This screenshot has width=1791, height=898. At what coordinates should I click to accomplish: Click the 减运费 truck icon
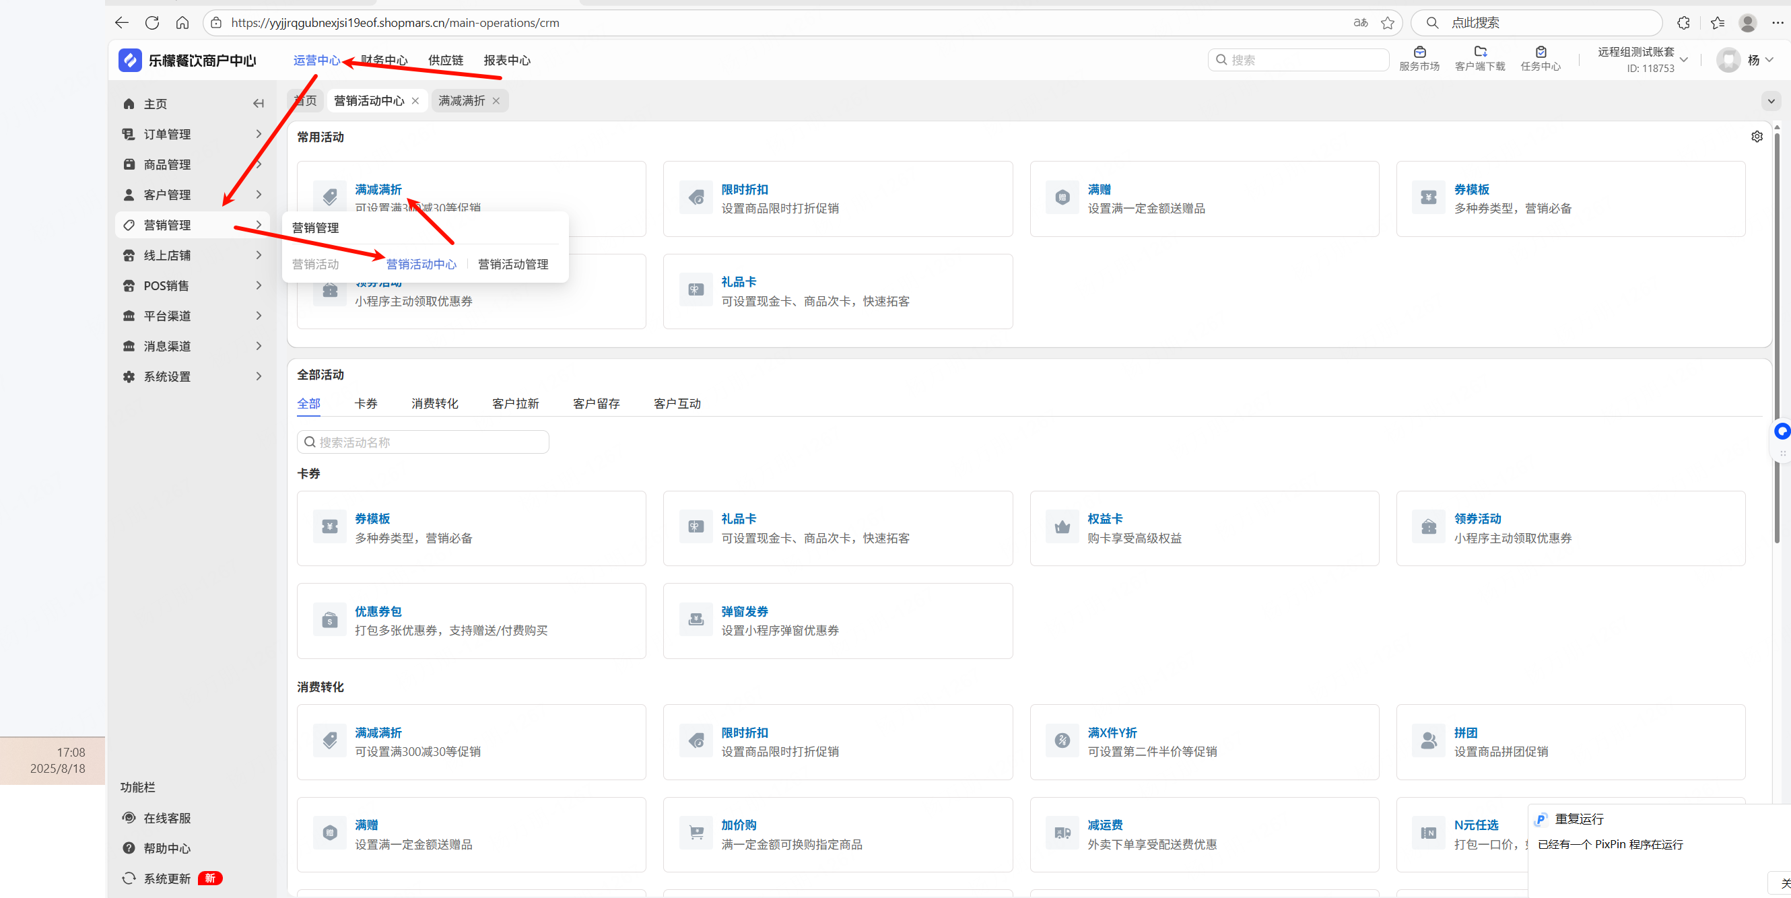(x=1062, y=833)
